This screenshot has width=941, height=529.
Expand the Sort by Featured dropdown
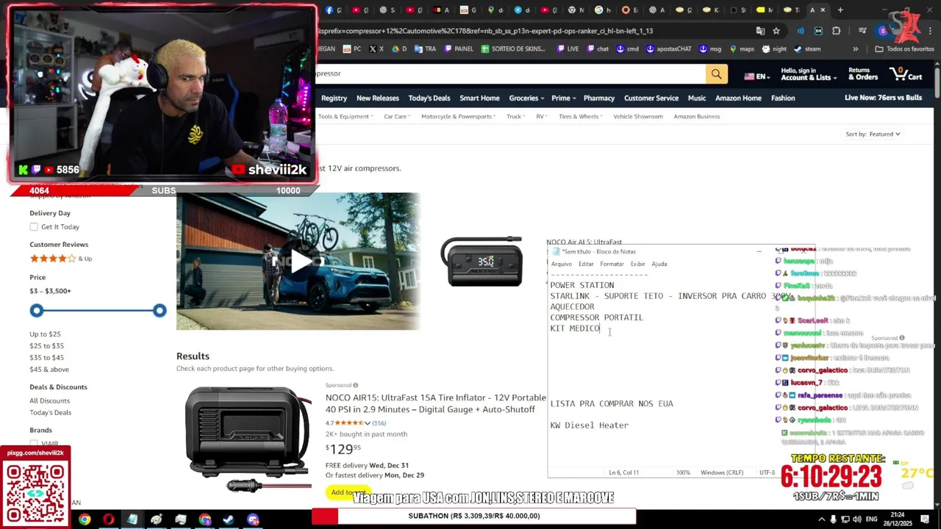click(873, 134)
